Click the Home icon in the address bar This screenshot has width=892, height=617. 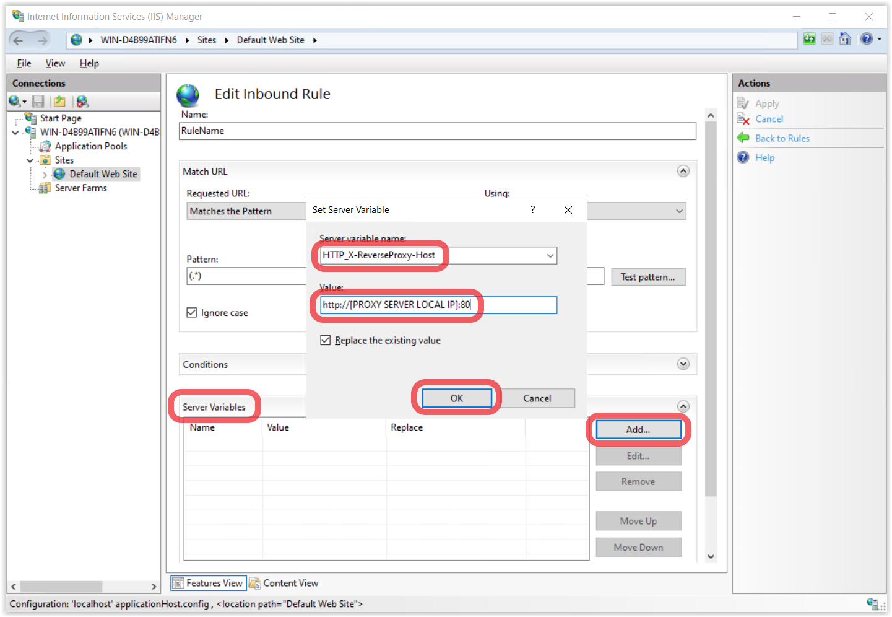845,40
